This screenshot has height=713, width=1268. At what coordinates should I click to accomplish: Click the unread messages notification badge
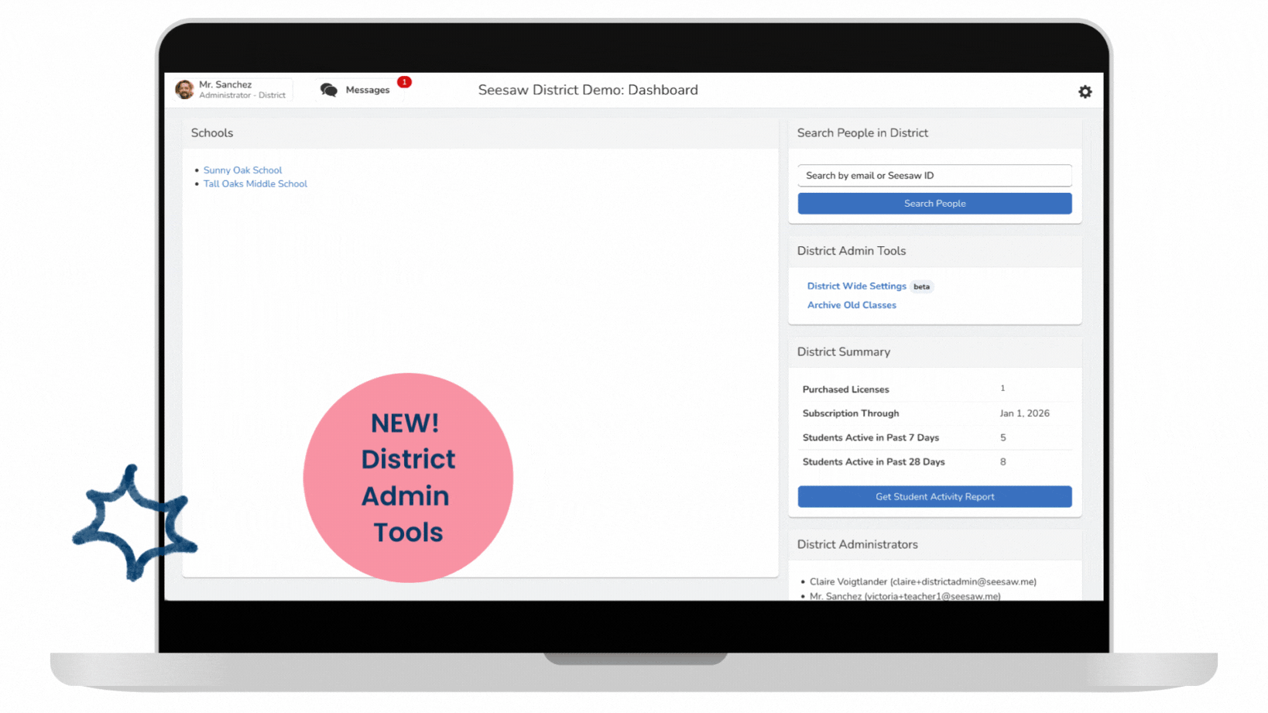click(x=403, y=81)
